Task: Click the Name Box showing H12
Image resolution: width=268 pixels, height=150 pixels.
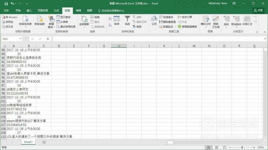Action: tap(10, 39)
